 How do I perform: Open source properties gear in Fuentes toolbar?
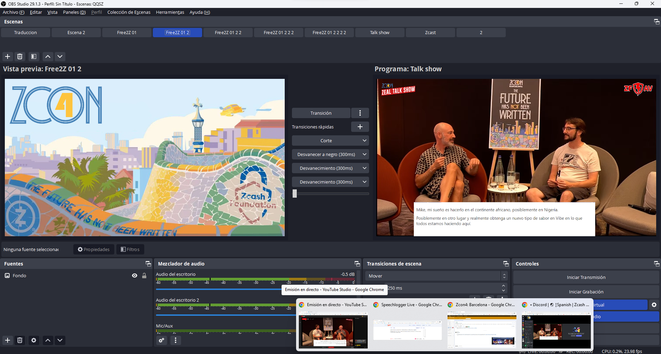pyautogui.click(x=34, y=340)
